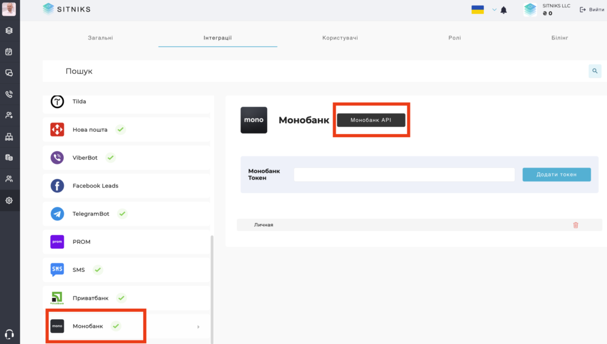Open notifications bell
The width and height of the screenshot is (607, 344).
504,10
